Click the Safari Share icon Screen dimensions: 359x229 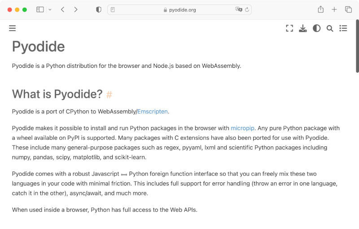pos(320,9)
